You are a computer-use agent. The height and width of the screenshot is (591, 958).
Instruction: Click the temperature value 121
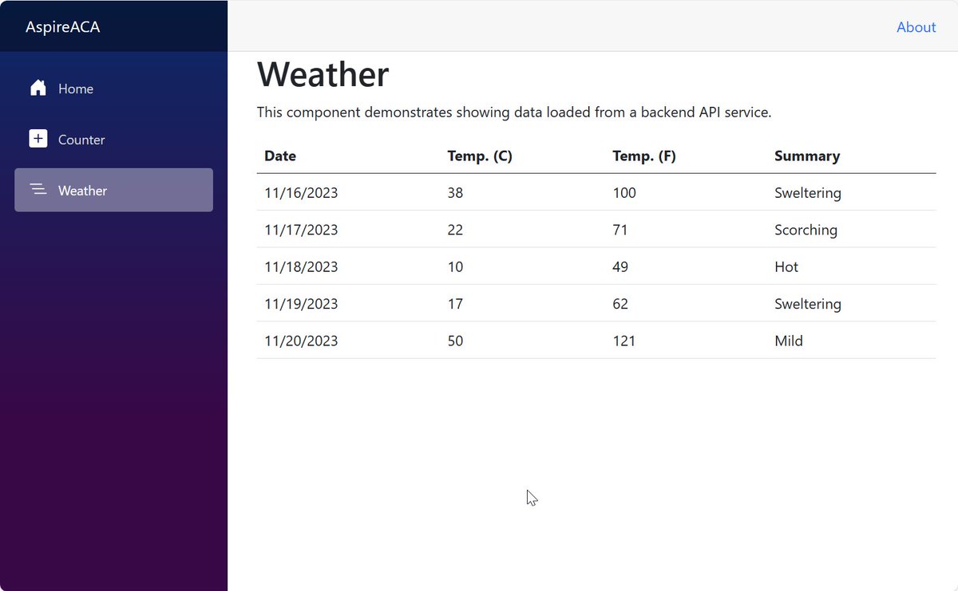point(623,341)
